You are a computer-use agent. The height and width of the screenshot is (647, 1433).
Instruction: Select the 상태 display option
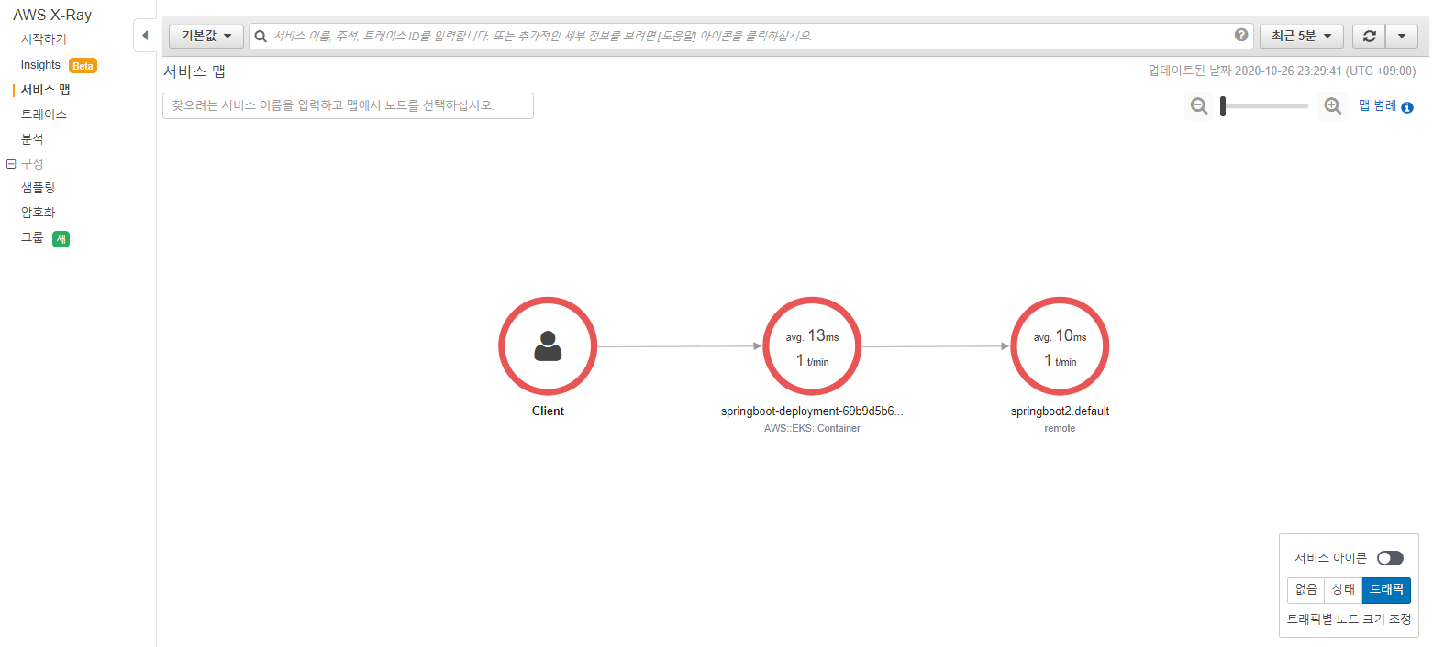(x=1343, y=590)
